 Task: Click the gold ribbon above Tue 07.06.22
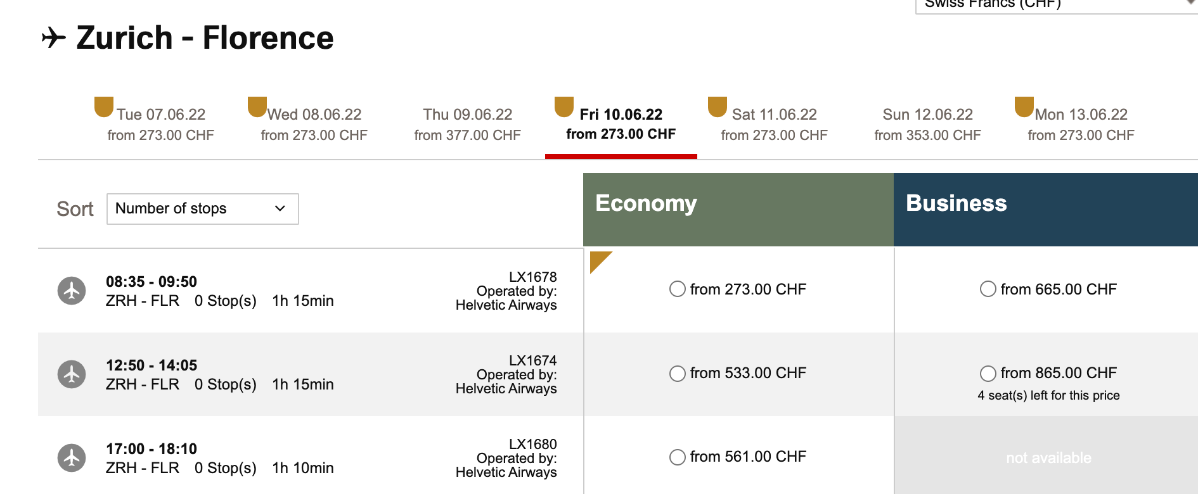coord(105,108)
